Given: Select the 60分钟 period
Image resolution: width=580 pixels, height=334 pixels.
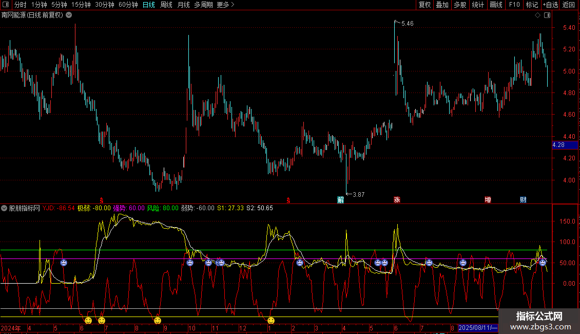Looking at the screenshot, I should tap(128, 5).
